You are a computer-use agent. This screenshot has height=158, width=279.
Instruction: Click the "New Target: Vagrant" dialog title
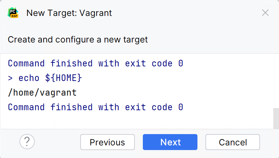click(x=69, y=13)
